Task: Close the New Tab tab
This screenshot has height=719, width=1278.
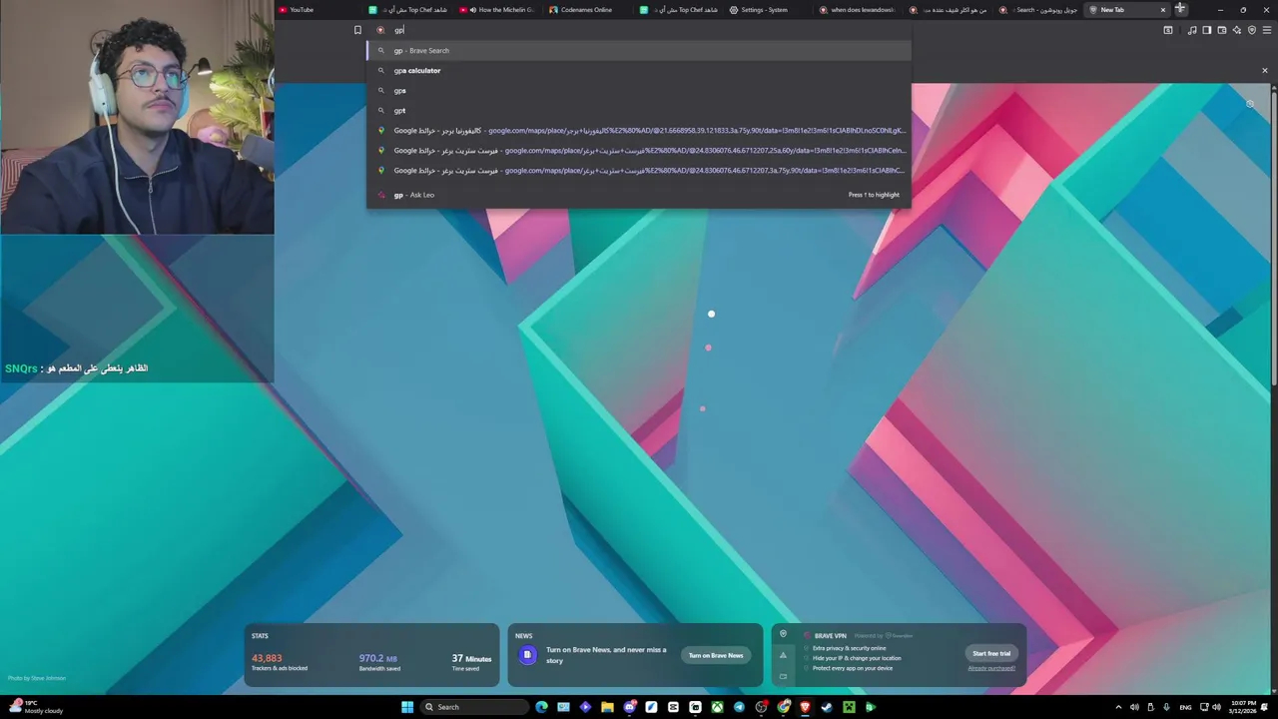Action: tap(1162, 10)
